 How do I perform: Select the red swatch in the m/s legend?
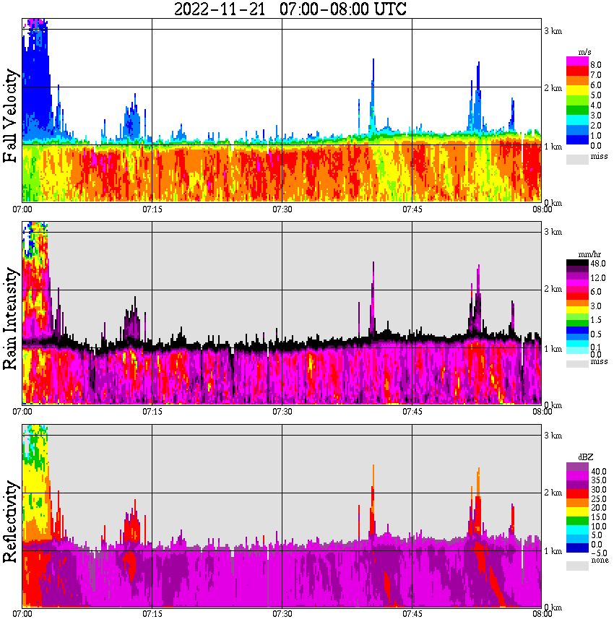tap(577, 71)
